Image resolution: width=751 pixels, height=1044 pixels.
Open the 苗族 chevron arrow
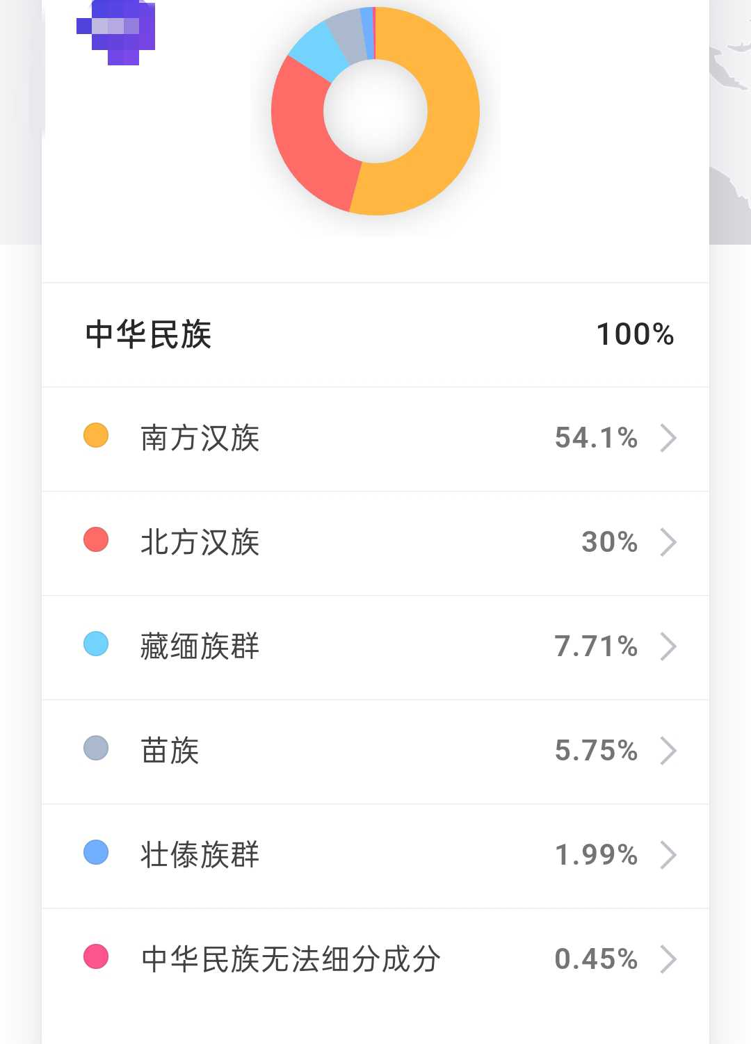[668, 751]
